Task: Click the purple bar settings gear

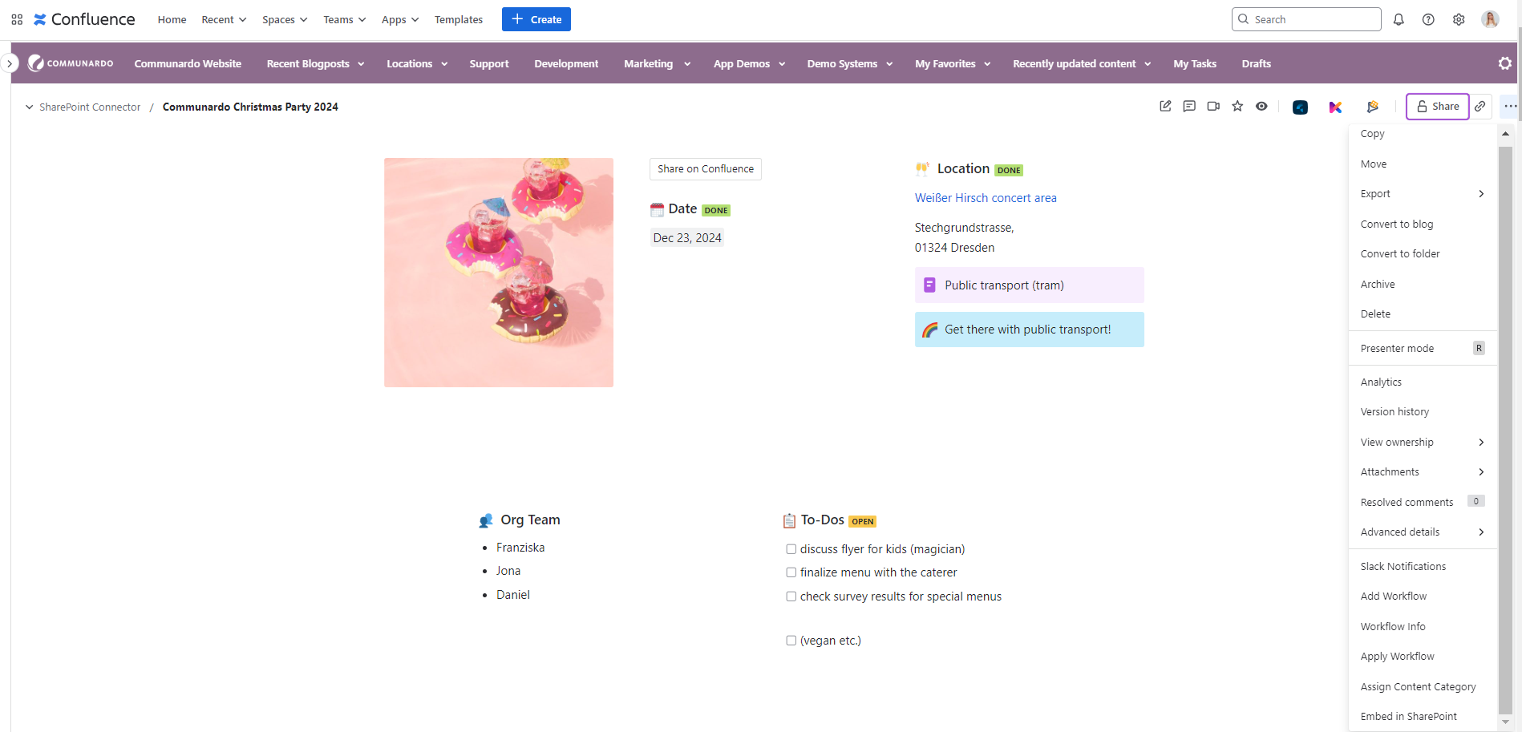Action: click(x=1504, y=63)
